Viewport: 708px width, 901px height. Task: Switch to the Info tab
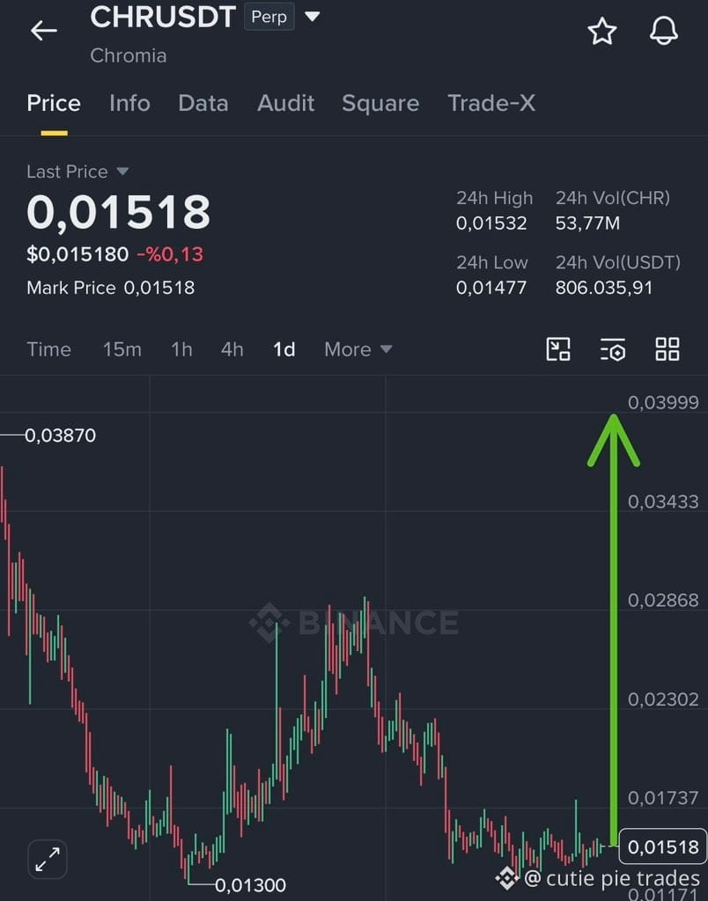pos(129,104)
